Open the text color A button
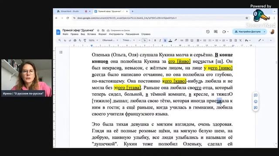This screenshot has width=279, height=156. (x=170, y=40)
